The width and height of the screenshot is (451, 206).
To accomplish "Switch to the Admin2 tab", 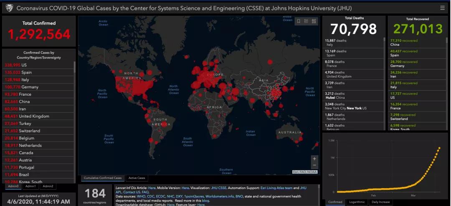I will (48, 186).
